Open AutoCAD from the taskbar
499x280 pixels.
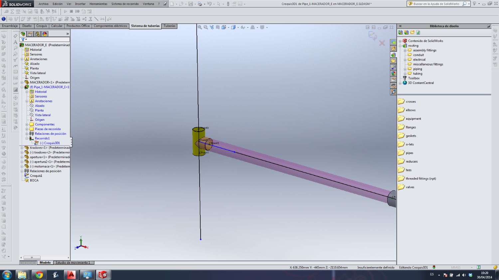tap(71, 275)
